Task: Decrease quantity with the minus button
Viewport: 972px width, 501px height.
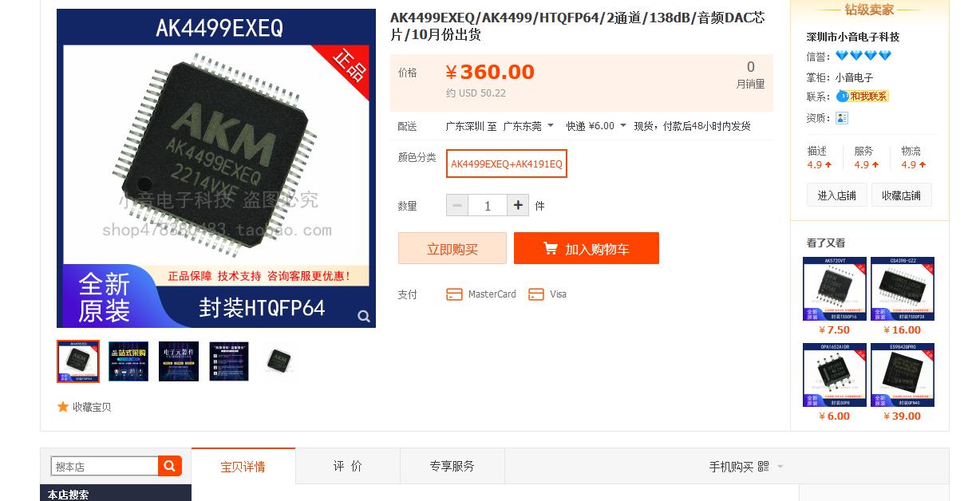Action: pyautogui.click(x=457, y=206)
